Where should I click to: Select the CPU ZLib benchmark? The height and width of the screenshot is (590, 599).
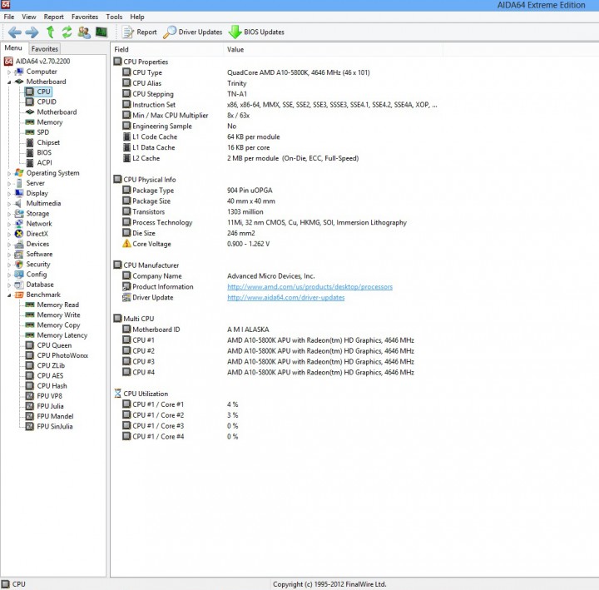click(45, 365)
